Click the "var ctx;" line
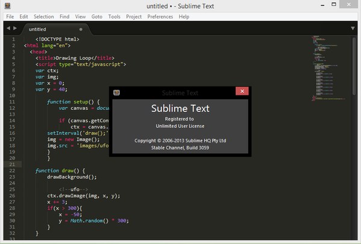The image size is (361, 244). coord(47,70)
